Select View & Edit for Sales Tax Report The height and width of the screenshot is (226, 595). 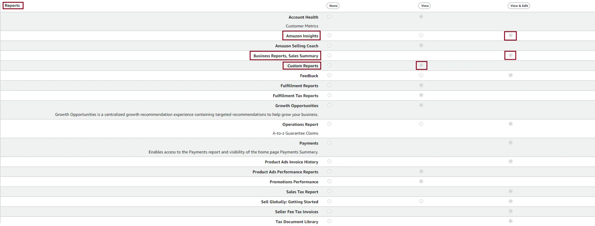point(510,191)
